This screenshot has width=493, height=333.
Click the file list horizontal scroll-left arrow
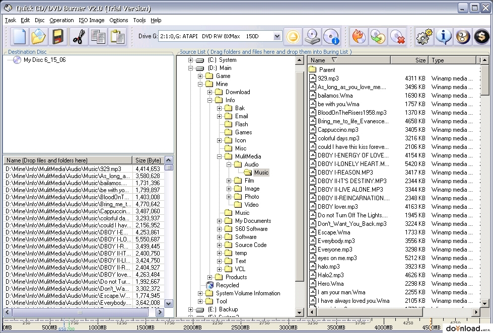[312, 312]
